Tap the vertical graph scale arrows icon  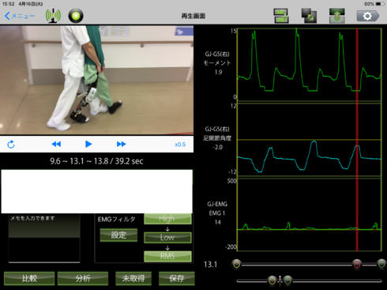(x=337, y=16)
